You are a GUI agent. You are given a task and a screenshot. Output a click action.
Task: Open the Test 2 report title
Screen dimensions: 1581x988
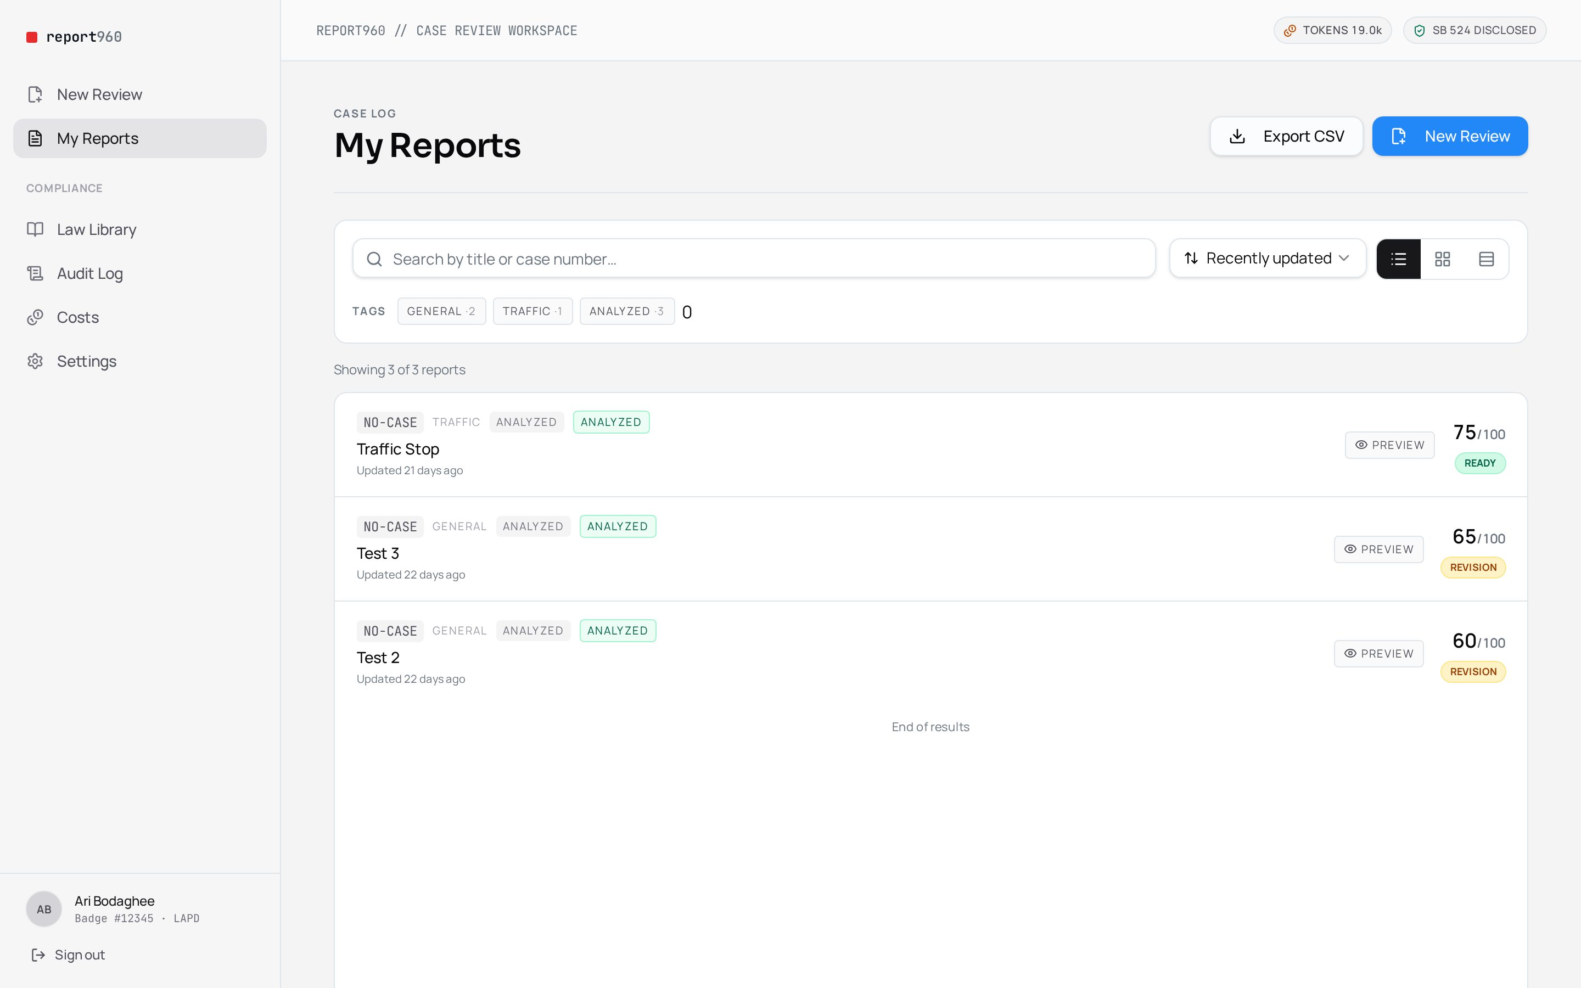click(x=378, y=658)
